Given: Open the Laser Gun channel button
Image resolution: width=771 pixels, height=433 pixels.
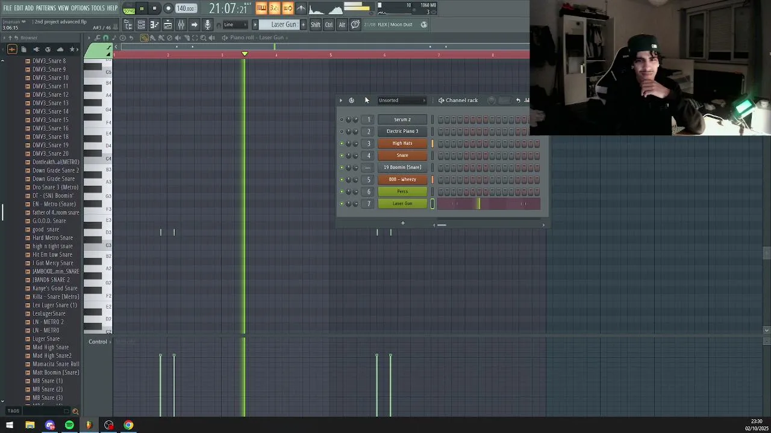Looking at the screenshot, I should click(x=402, y=203).
